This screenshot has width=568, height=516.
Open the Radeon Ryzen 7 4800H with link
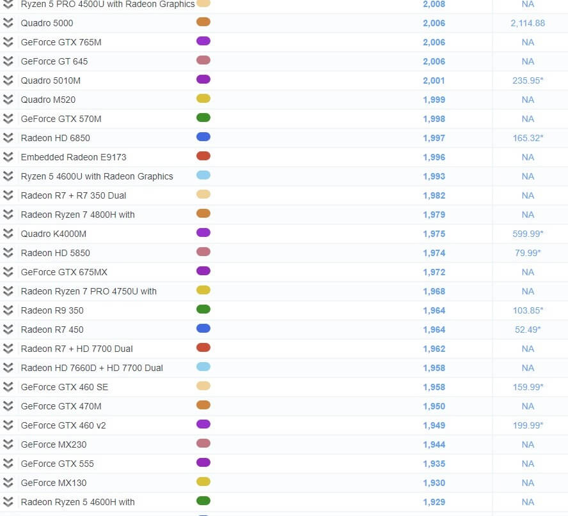tap(77, 215)
